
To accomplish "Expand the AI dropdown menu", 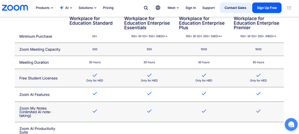I will (69, 8).
